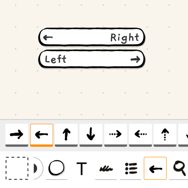Select the highlighted solid left arrow stencil
The image size is (188, 188).
click(42, 135)
